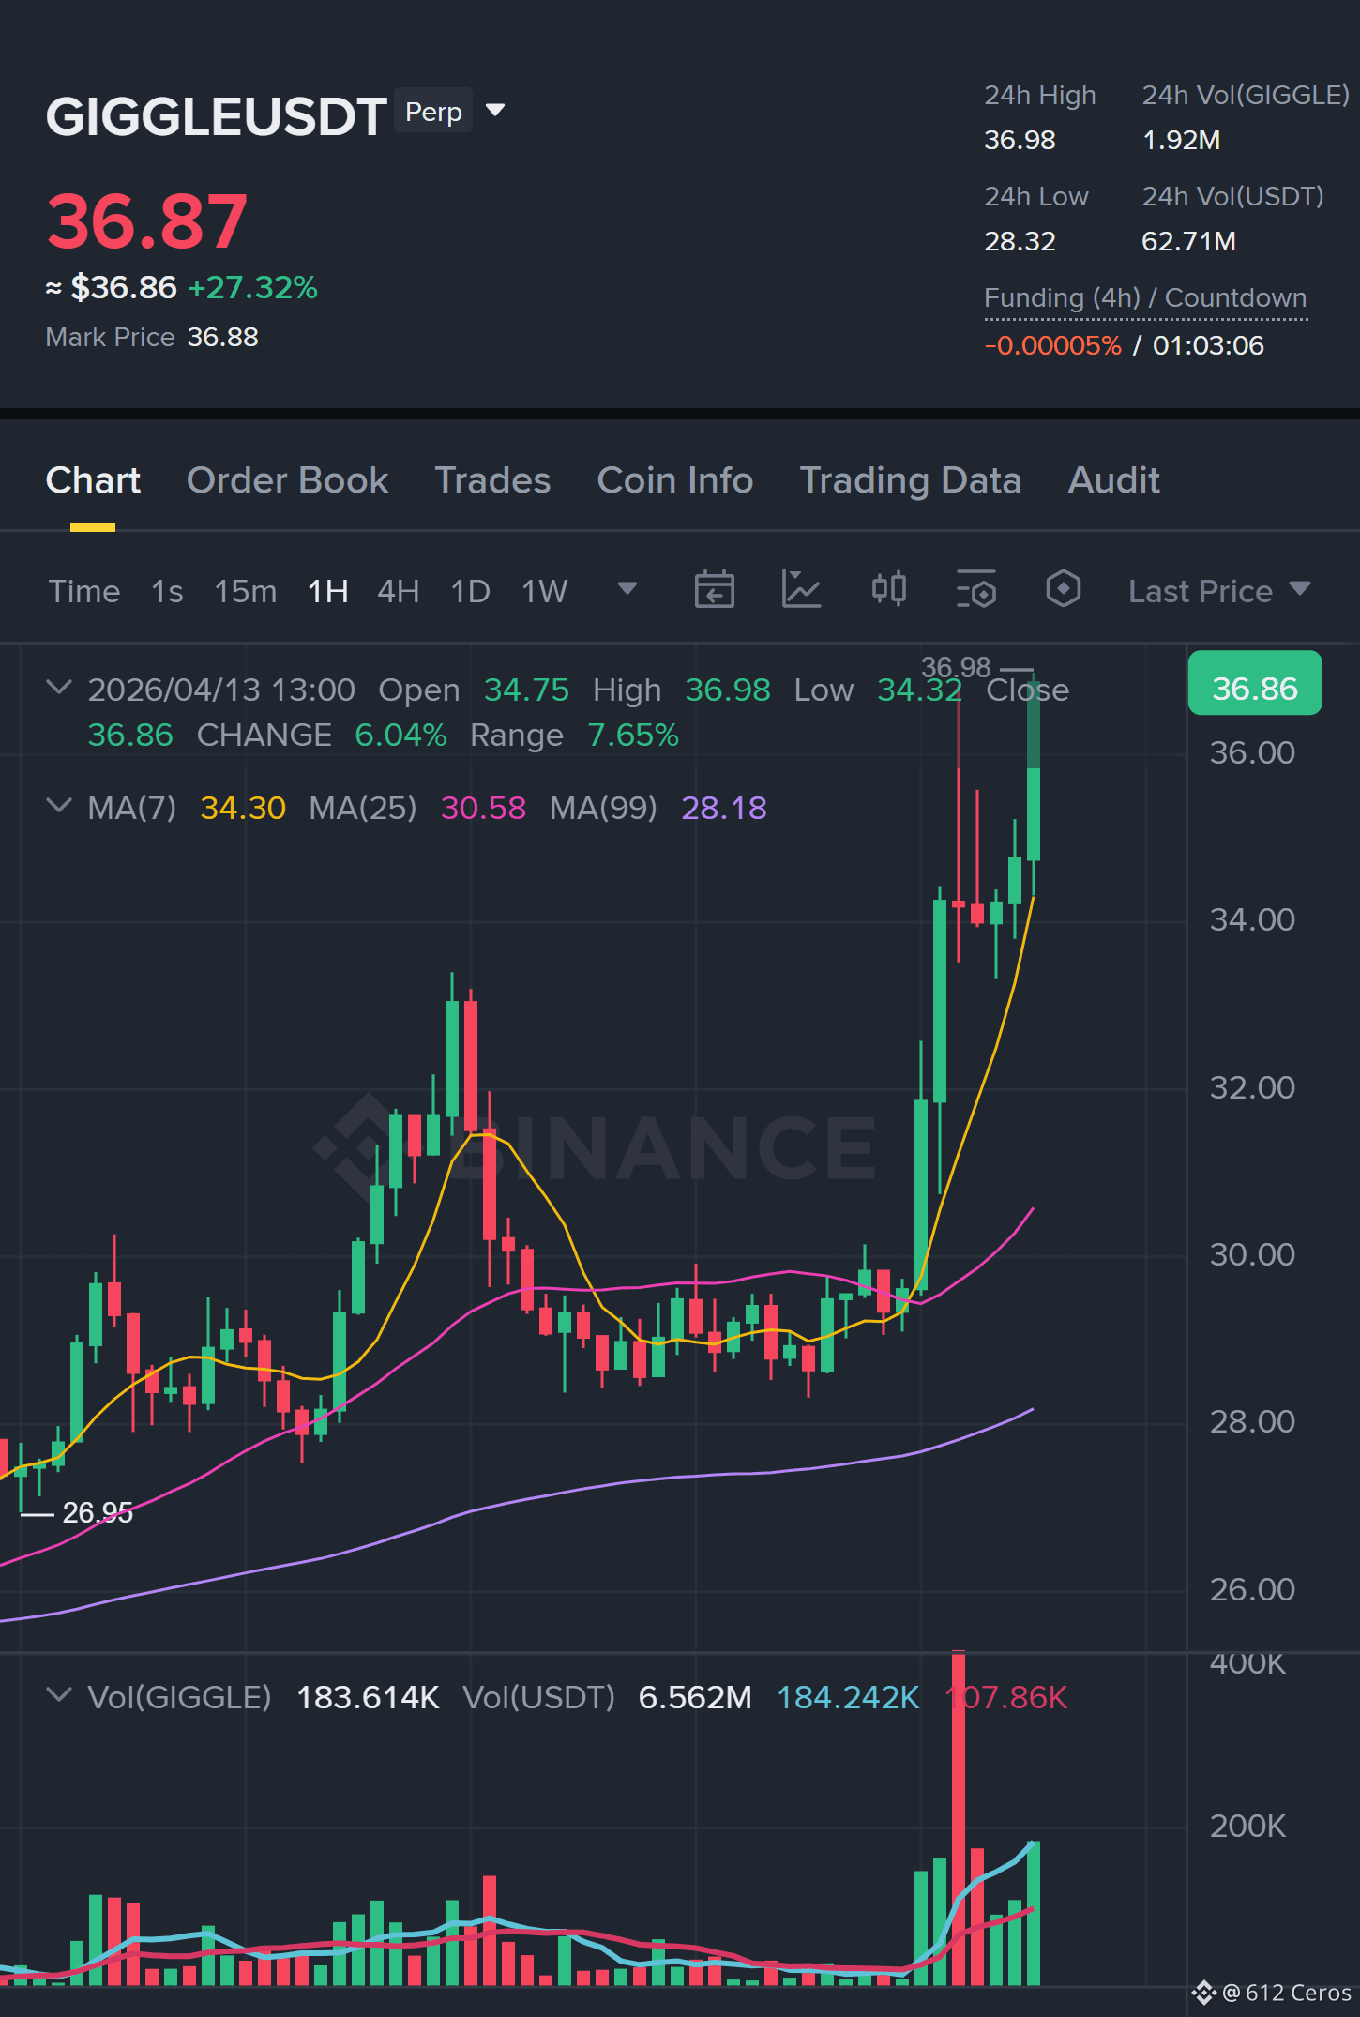The image size is (1360, 2017).
Task: Collapse the MA indicator legend chevron
Action: (58, 806)
